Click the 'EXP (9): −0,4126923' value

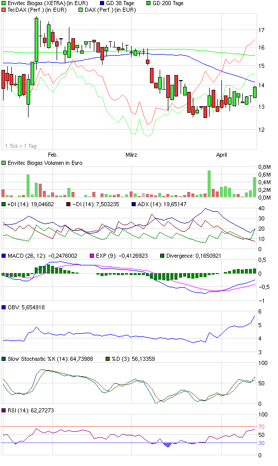[x=122, y=256]
